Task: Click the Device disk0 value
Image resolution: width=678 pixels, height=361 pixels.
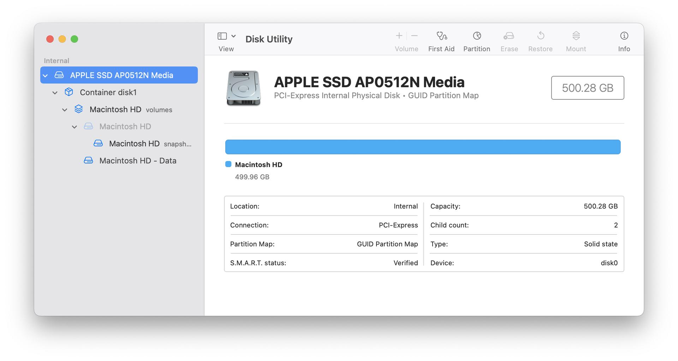Action: point(609,263)
